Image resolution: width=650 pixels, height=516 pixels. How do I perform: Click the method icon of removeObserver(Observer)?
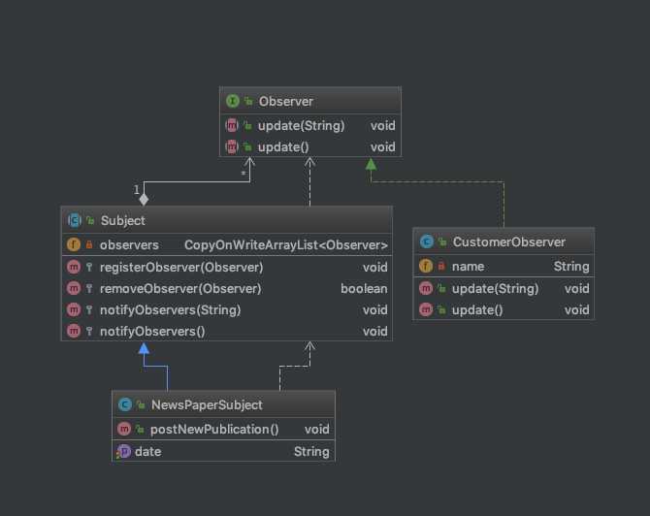(74, 288)
